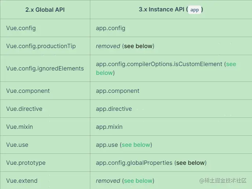
Task: Click the app.mixin cell
Action: [109, 127]
